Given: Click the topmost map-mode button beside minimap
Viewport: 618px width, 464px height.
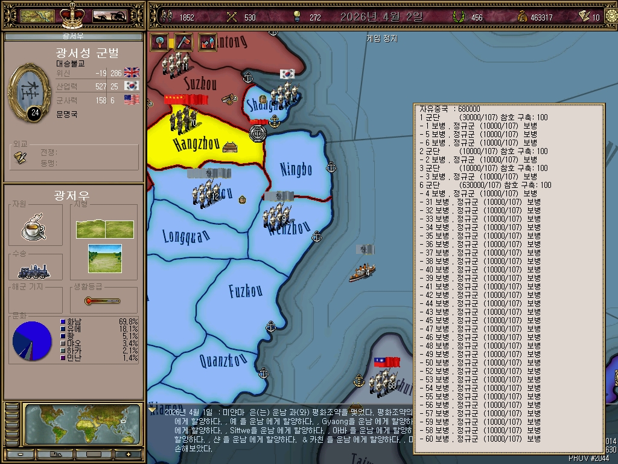Looking at the screenshot, I should (12, 407).
